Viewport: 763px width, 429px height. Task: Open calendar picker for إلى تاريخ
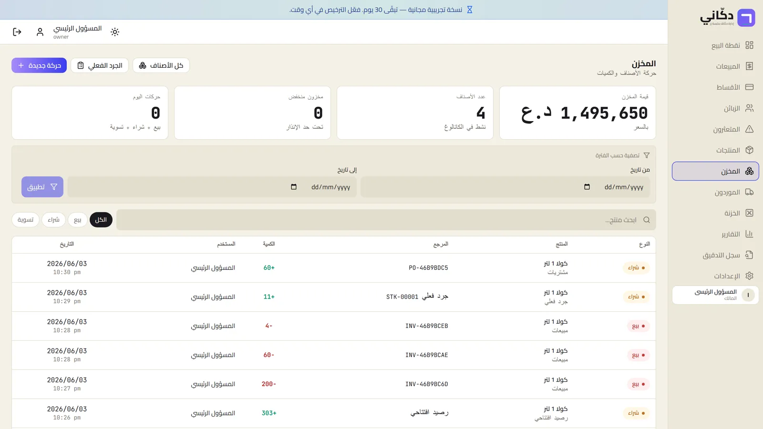(x=294, y=187)
